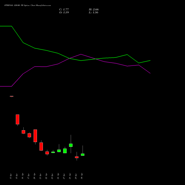The height and width of the screenshot is (185, 185).
Task: Click the 30 Apr date label
Action: 82,176
